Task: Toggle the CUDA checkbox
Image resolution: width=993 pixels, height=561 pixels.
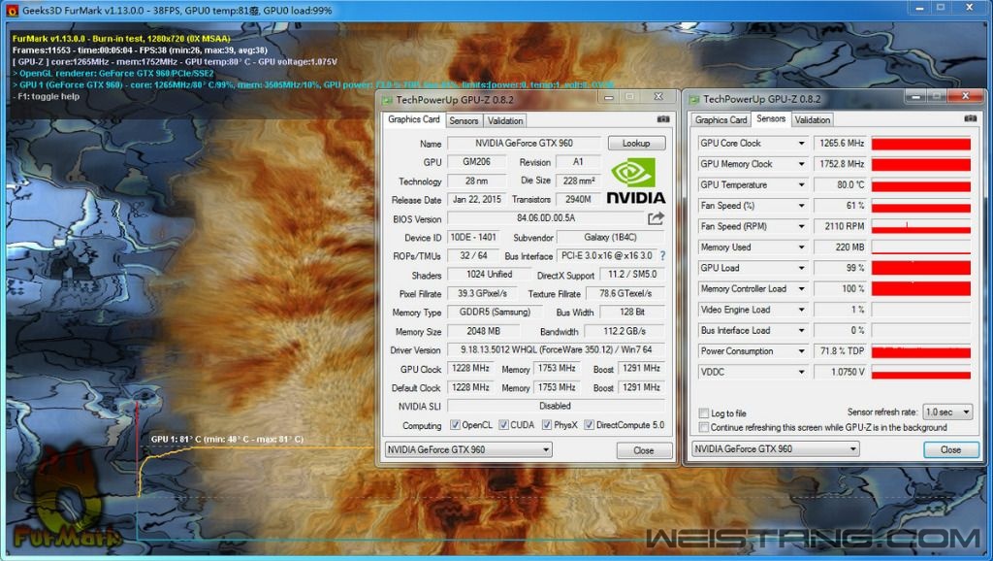Action: [x=503, y=425]
